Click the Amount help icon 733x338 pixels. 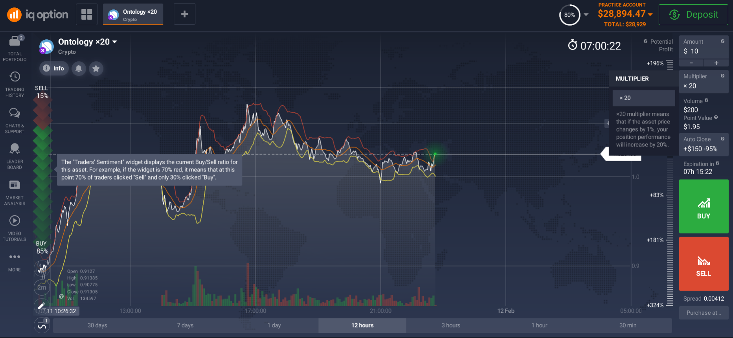(722, 41)
